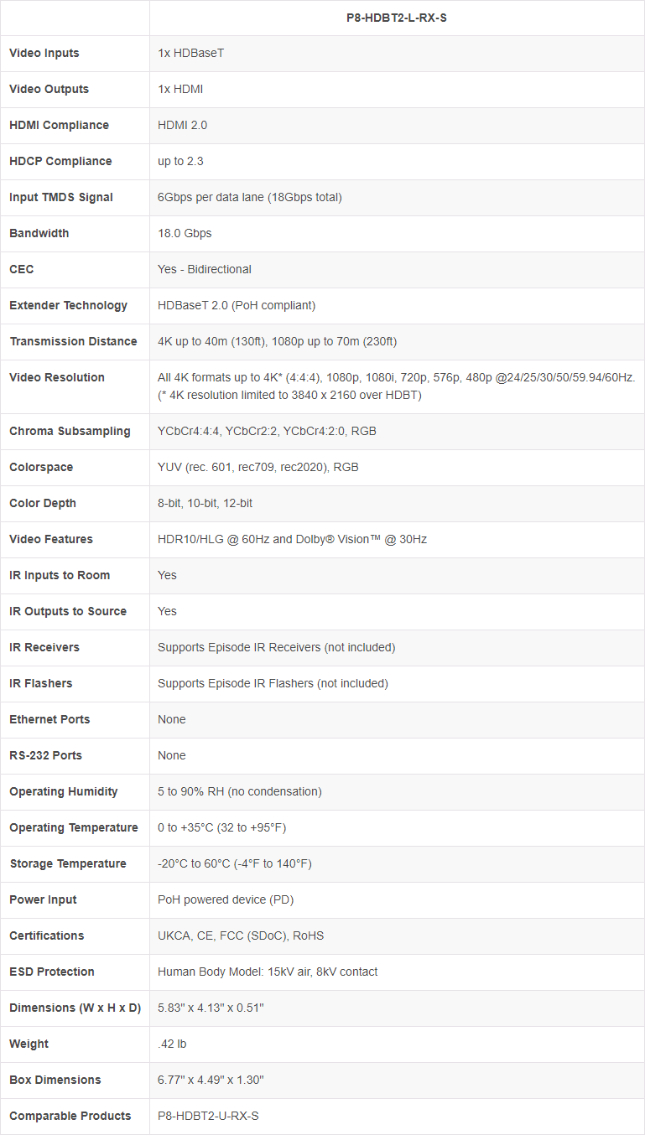
Task: Click the Operating Temperature value
Action: pyautogui.click(x=221, y=827)
